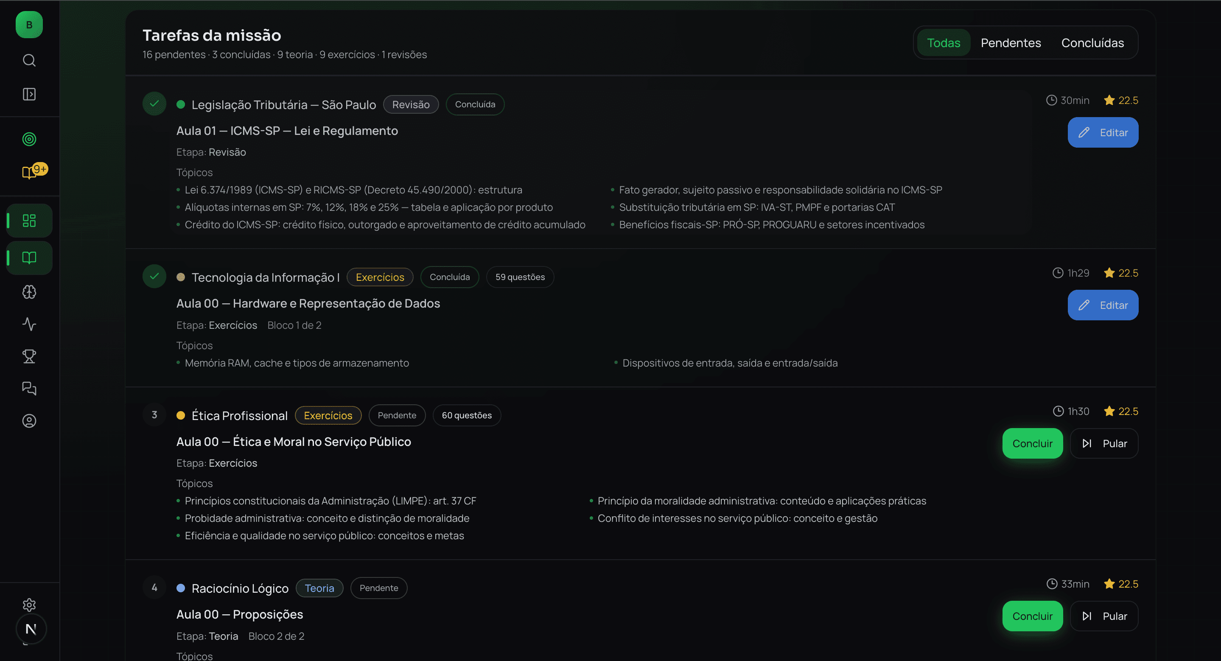
Task: Open the settings gear icon
Action: pos(29,605)
